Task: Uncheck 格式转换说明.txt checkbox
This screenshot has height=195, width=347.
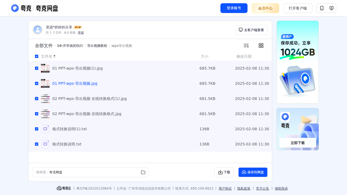Action: (37, 144)
